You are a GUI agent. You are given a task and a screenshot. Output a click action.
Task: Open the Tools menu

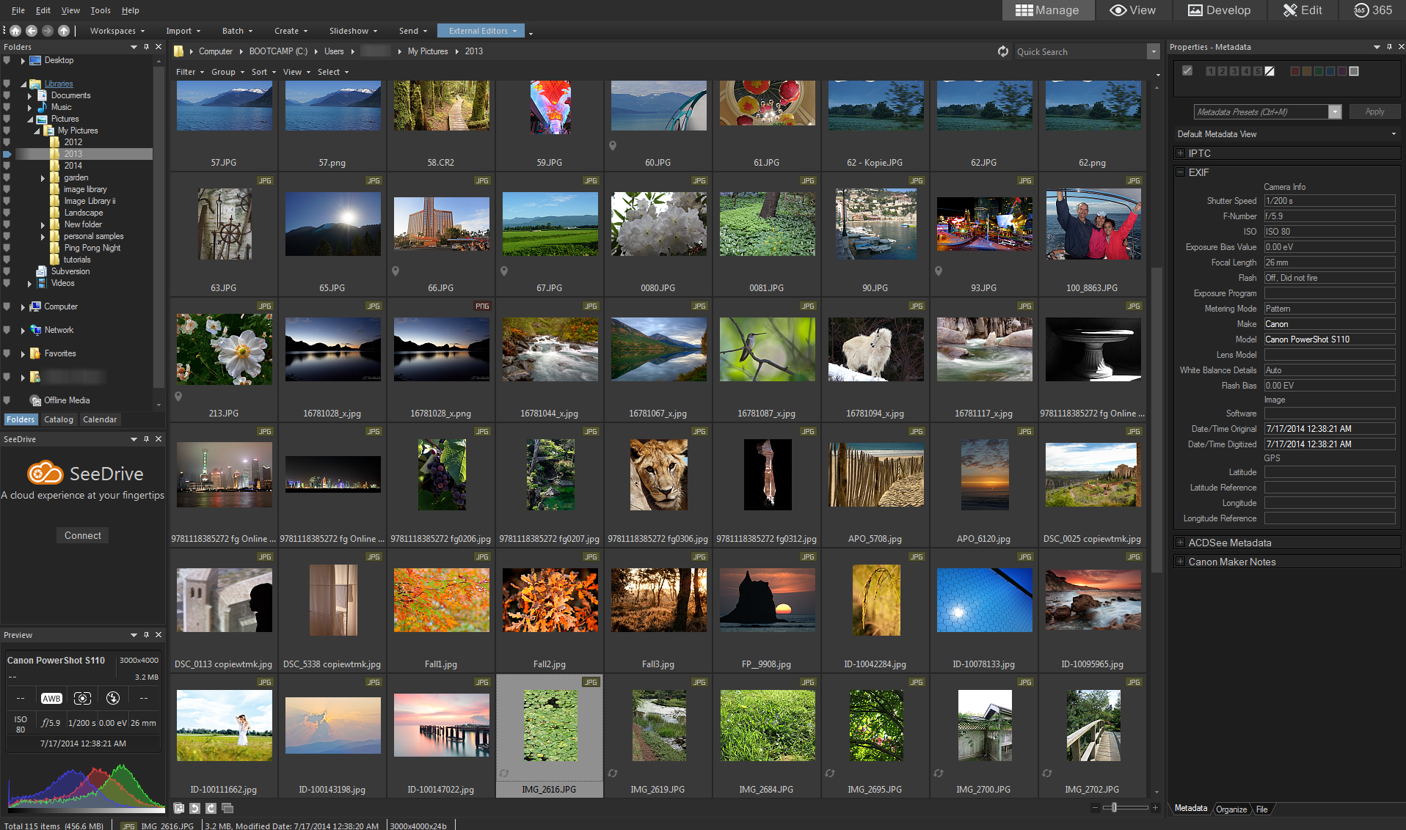100,10
